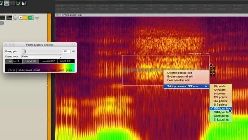Click the spectrogram color gradient bar
This screenshot has height=140, width=248.
[40, 68]
